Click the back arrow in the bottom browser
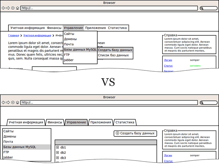This screenshot has height=164, width=219. click(3, 103)
